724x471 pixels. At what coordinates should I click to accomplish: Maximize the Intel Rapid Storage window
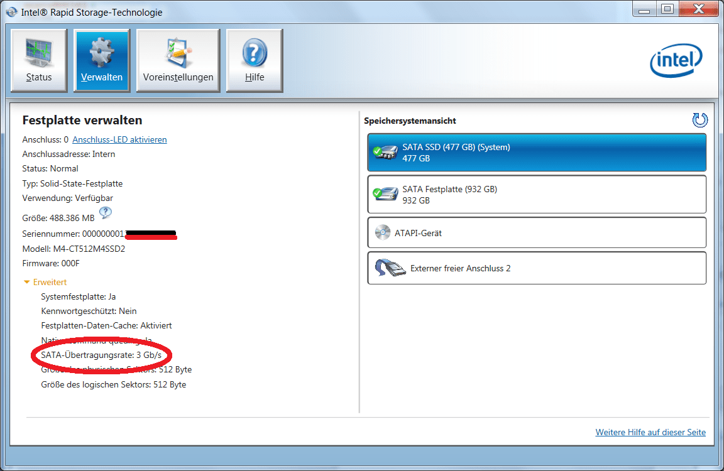pos(667,9)
